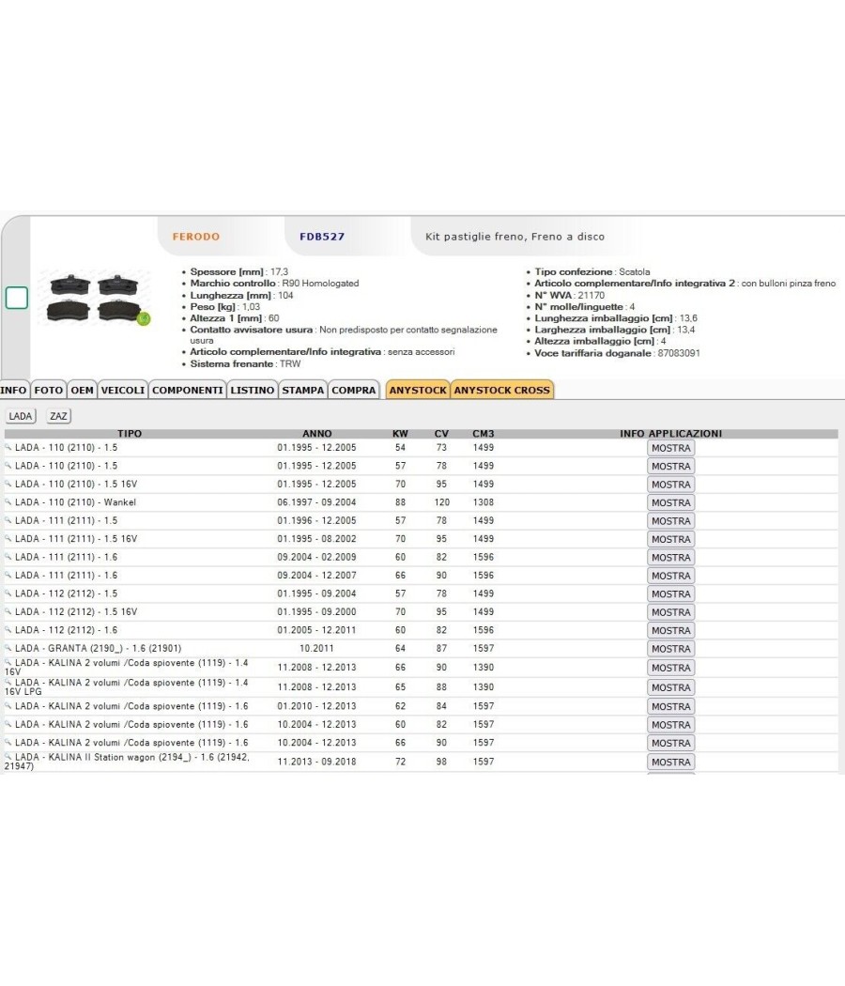The image size is (845, 986).
Task: Switch to the FOTO tab
Action: tap(49, 390)
